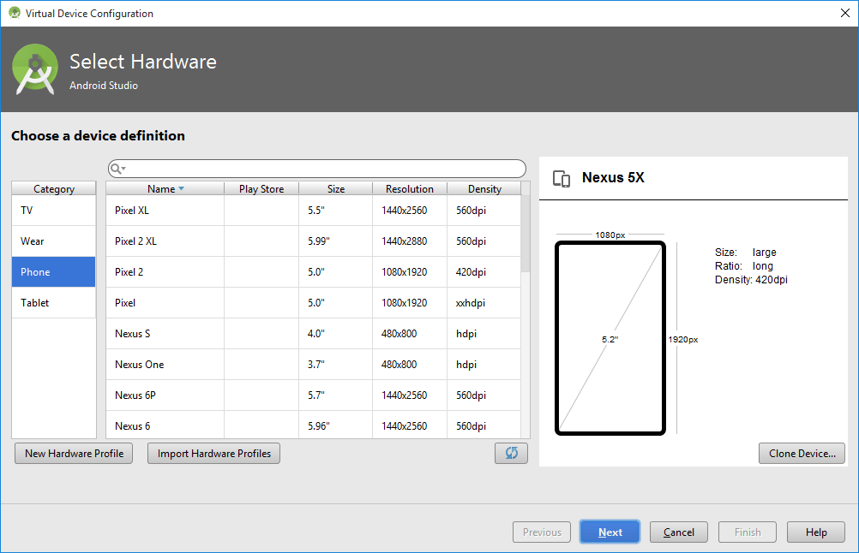Create a New Hardware Profile
The height and width of the screenshot is (553, 859).
click(74, 453)
